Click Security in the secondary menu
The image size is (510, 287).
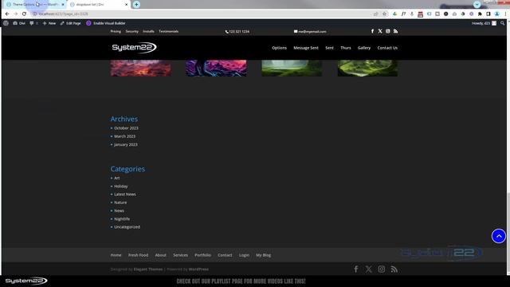(x=131, y=31)
